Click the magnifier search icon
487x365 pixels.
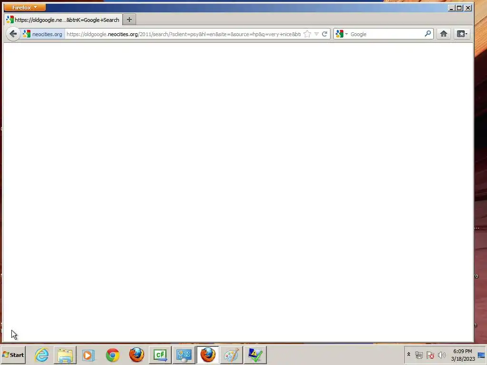pos(428,34)
